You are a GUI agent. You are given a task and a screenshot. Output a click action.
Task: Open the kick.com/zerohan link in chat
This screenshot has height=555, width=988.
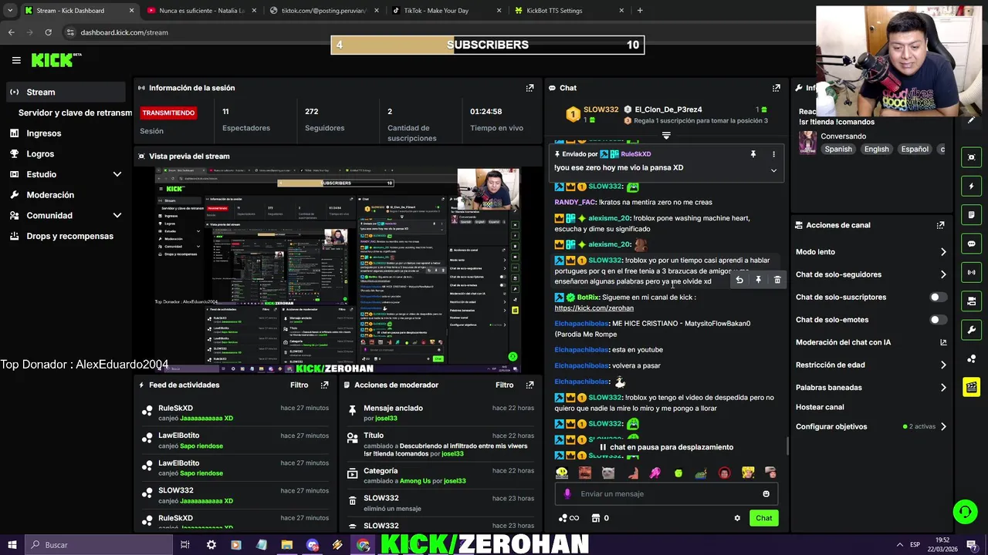pyautogui.click(x=594, y=308)
